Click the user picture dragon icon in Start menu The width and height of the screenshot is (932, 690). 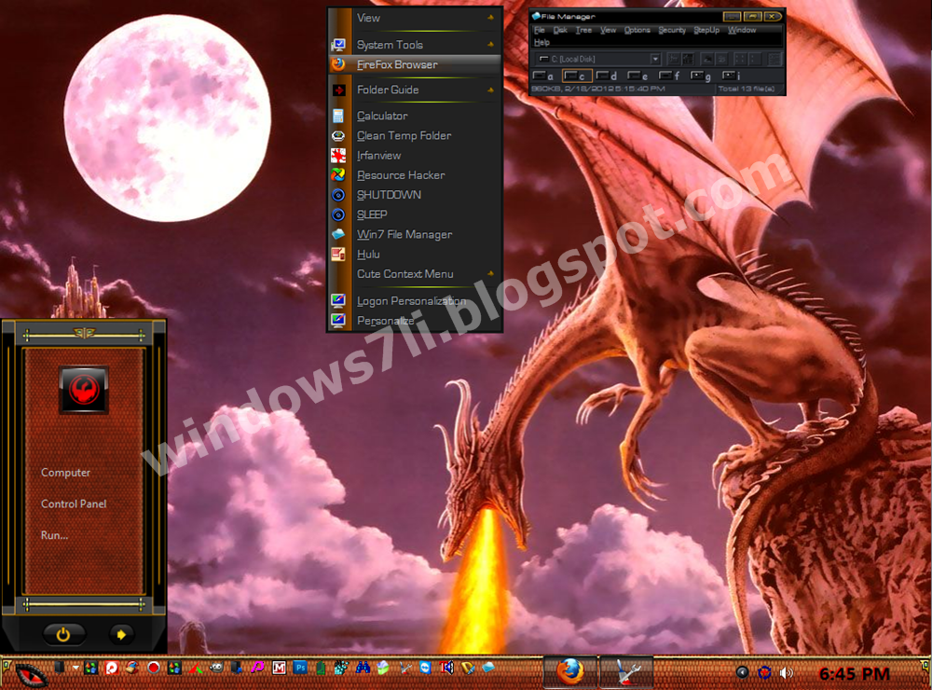(x=84, y=390)
